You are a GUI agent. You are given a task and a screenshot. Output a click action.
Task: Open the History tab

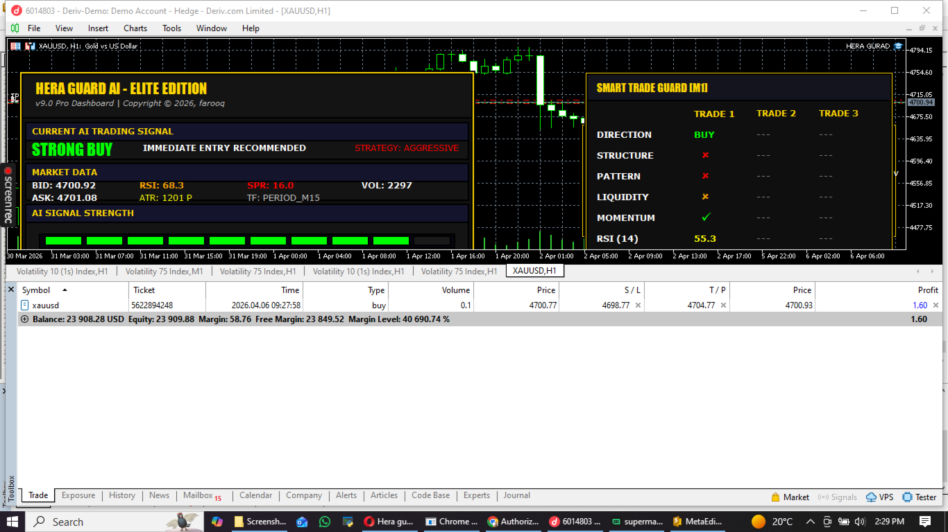click(122, 495)
